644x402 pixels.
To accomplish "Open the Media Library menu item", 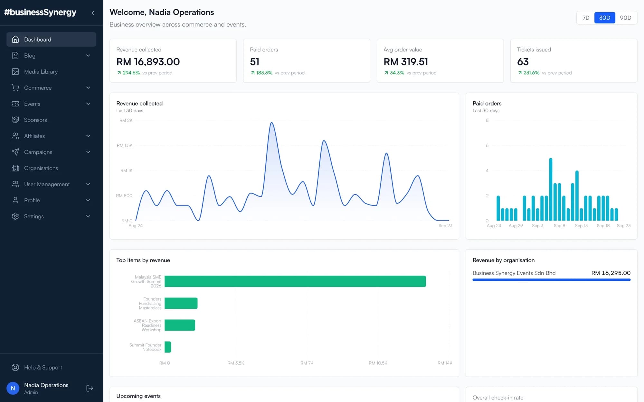I will click(51, 71).
